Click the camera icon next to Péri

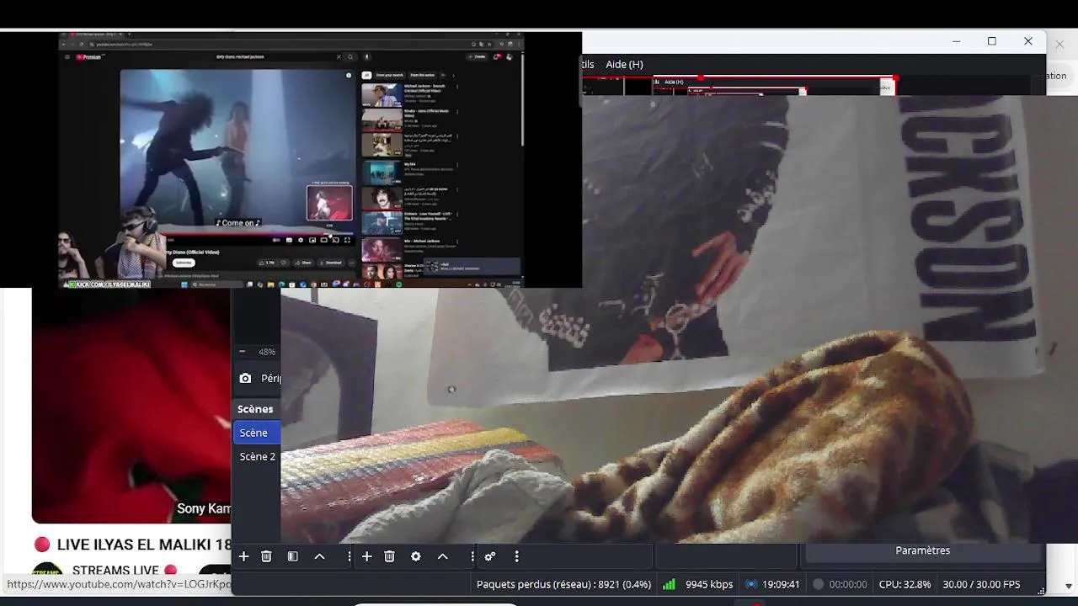(245, 379)
